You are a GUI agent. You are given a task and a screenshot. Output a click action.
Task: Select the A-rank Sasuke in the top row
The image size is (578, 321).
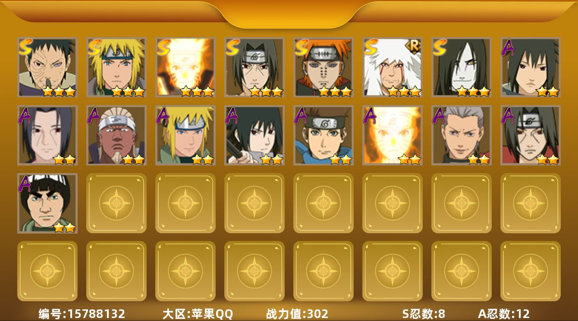tap(531, 67)
